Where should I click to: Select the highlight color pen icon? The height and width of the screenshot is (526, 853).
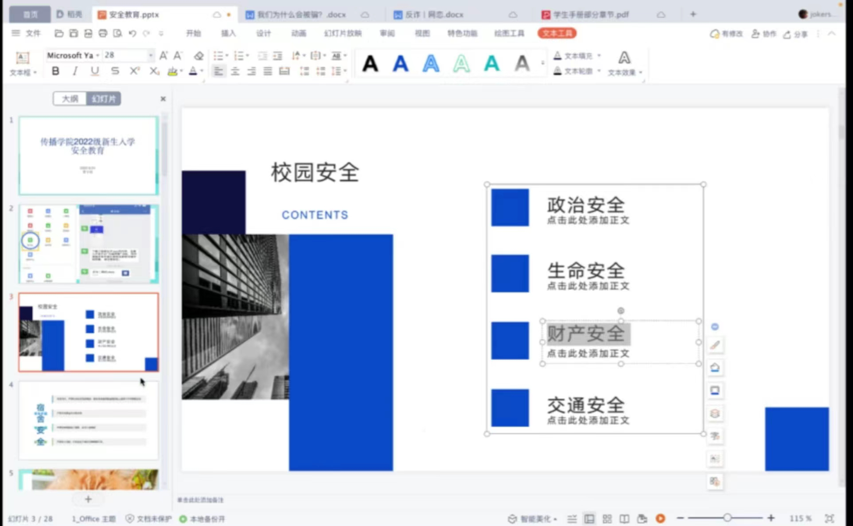[x=172, y=71]
